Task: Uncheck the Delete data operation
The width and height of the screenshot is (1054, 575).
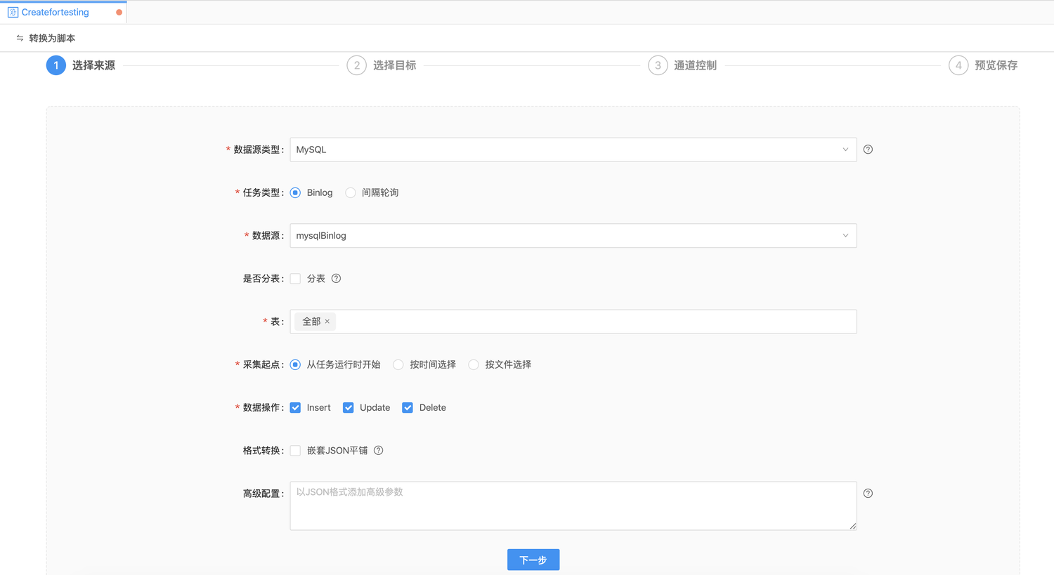Action: (x=408, y=408)
